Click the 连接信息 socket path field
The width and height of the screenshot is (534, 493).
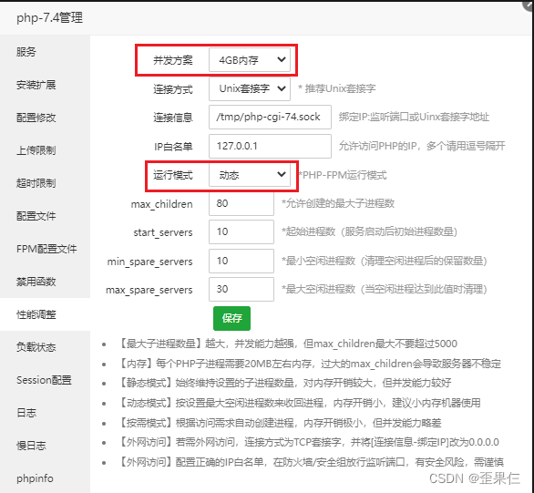(x=270, y=118)
